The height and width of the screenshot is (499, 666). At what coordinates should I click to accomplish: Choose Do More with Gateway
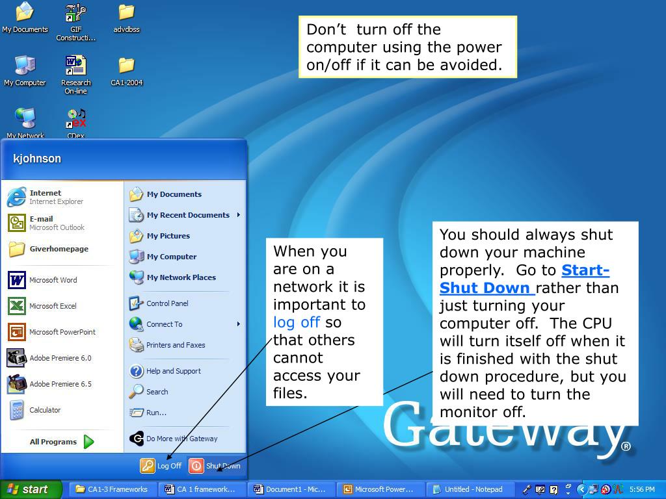pyautogui.click(x=173, y=439)
